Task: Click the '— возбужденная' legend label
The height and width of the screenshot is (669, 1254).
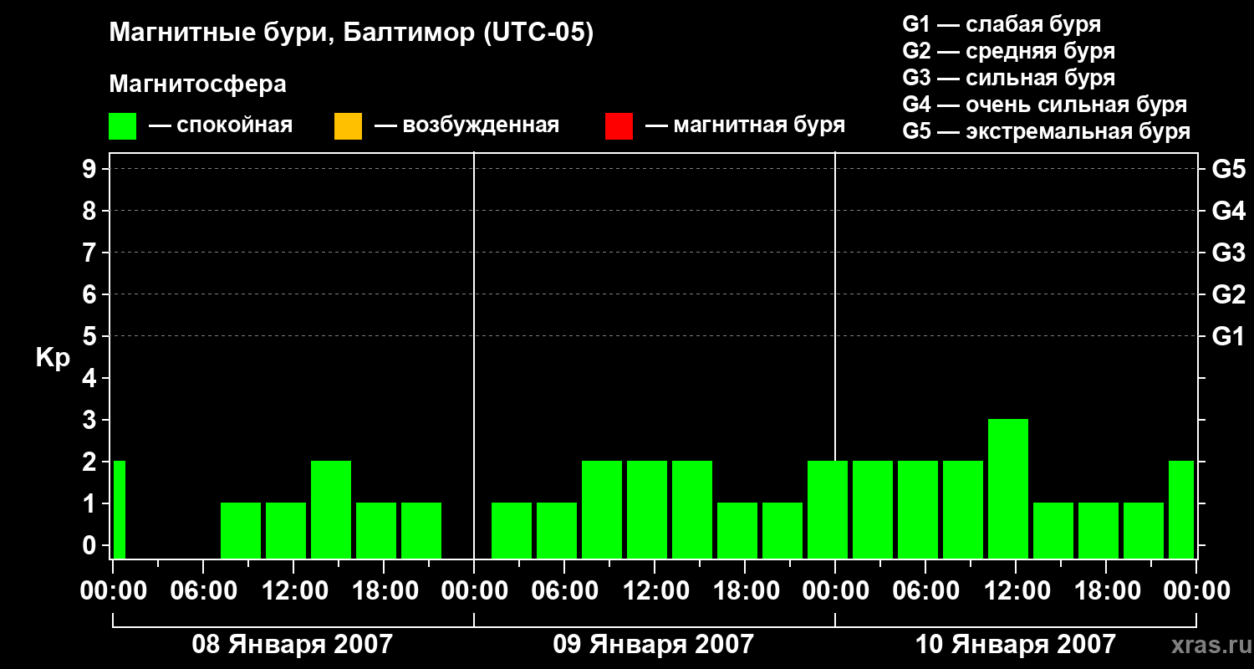Action: 466,126
